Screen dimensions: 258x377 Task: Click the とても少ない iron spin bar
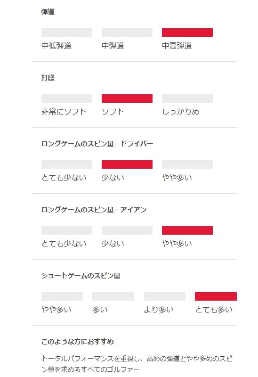click(66, 230)
